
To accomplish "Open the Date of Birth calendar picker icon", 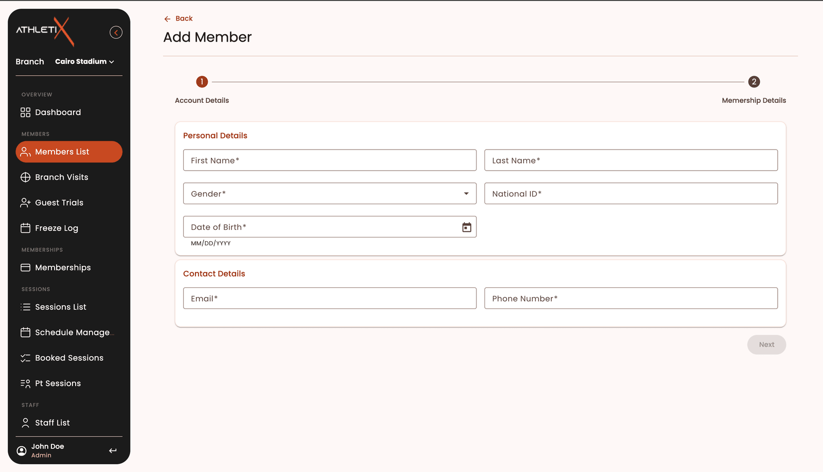I will coord(467,227).
